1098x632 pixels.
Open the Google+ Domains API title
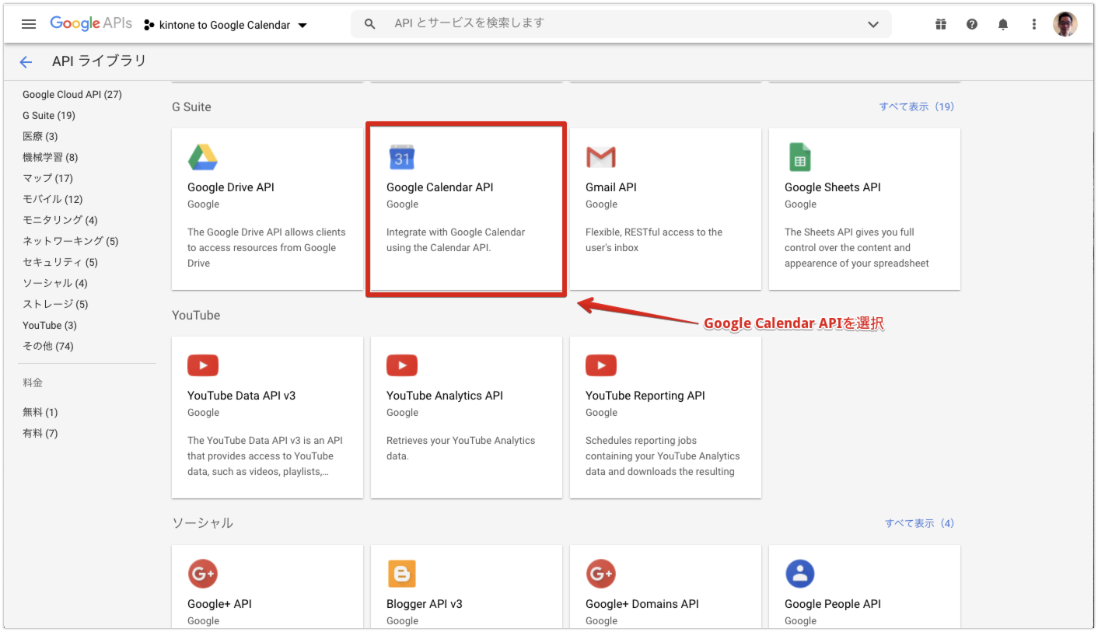tap(642, 604)
